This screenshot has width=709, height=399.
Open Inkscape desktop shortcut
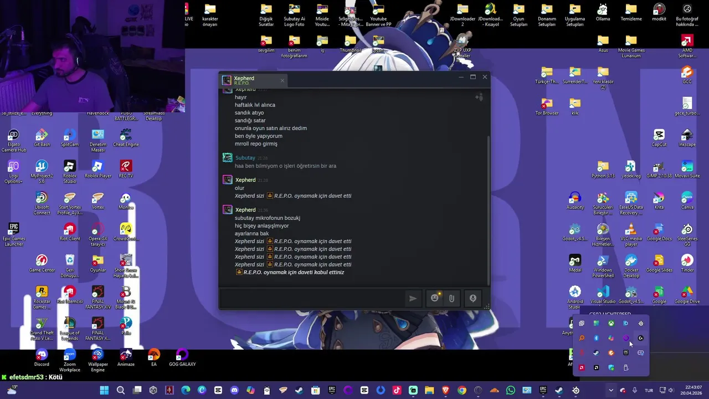(687, 137)
